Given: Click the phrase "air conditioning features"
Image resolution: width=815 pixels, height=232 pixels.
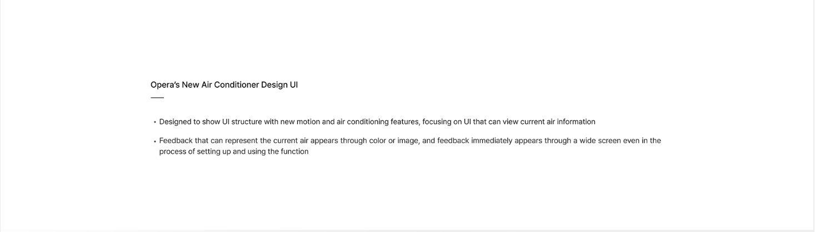Looking at the screenshot, I should pyautogui.click(x=378, y=122).
